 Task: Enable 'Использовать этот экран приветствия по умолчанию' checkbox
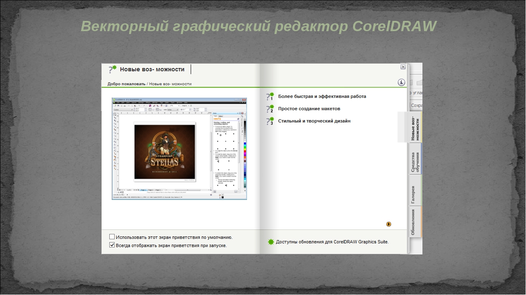click(112, 237)
